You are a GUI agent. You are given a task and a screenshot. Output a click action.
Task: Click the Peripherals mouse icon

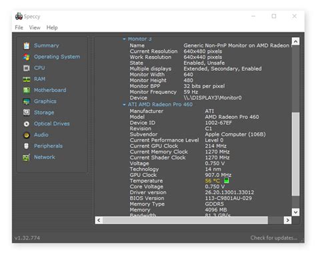[27, 146]
